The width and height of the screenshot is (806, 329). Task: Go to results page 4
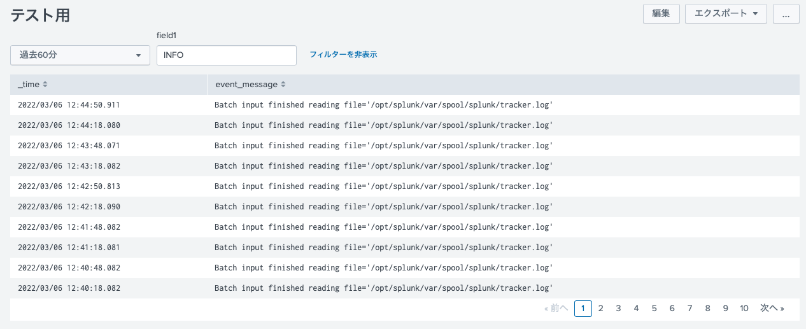(x=636, y=308)
